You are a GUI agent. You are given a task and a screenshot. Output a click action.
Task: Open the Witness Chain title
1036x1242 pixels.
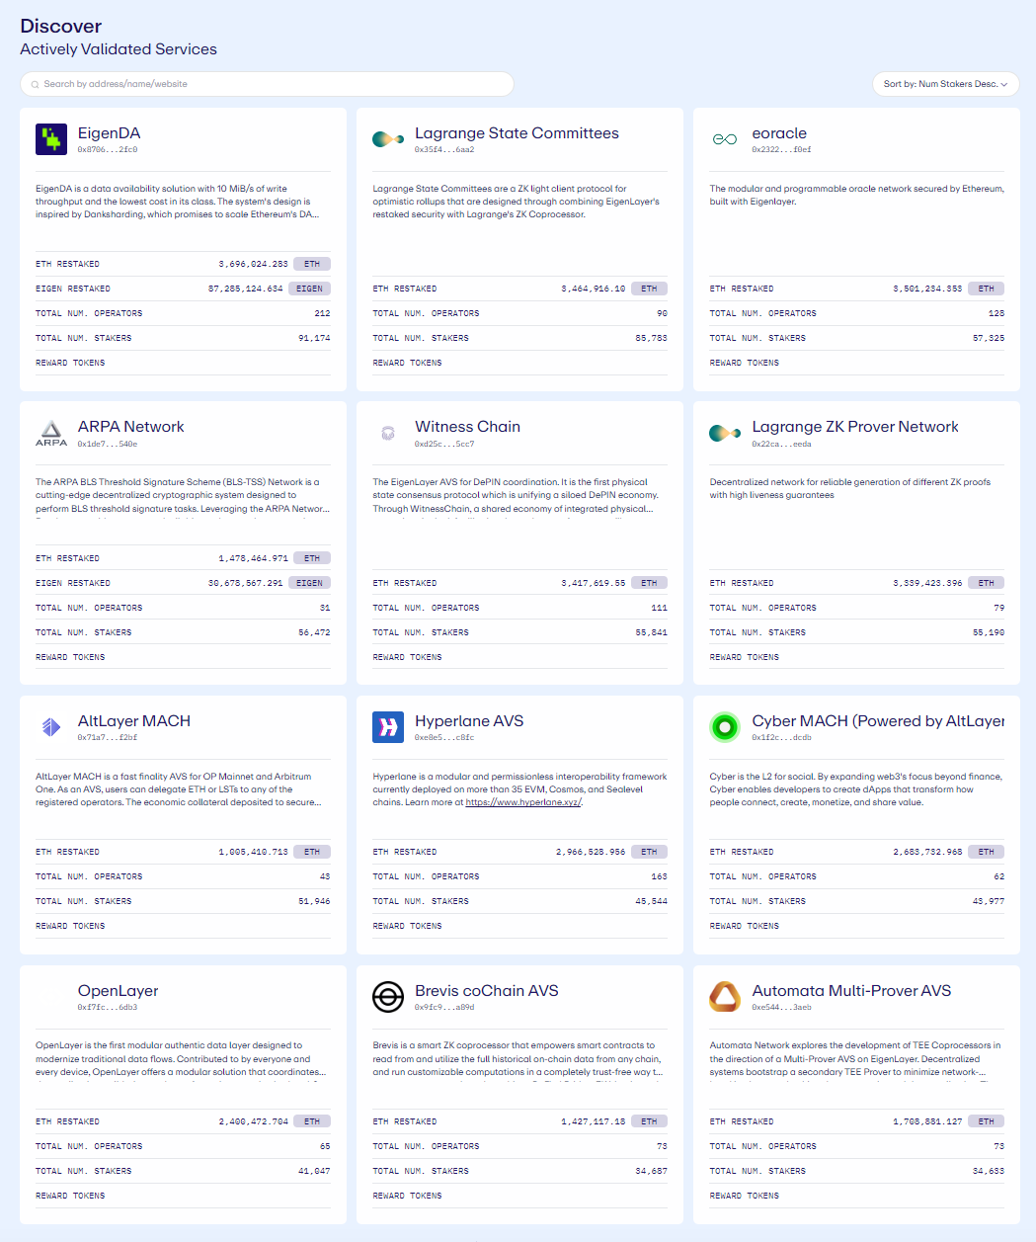tap(467, 427)
